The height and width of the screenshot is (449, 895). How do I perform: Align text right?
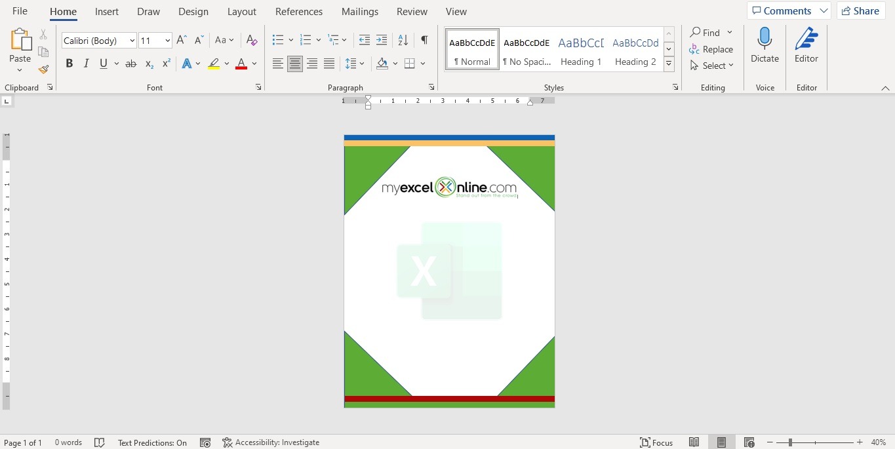click(312, 64)
